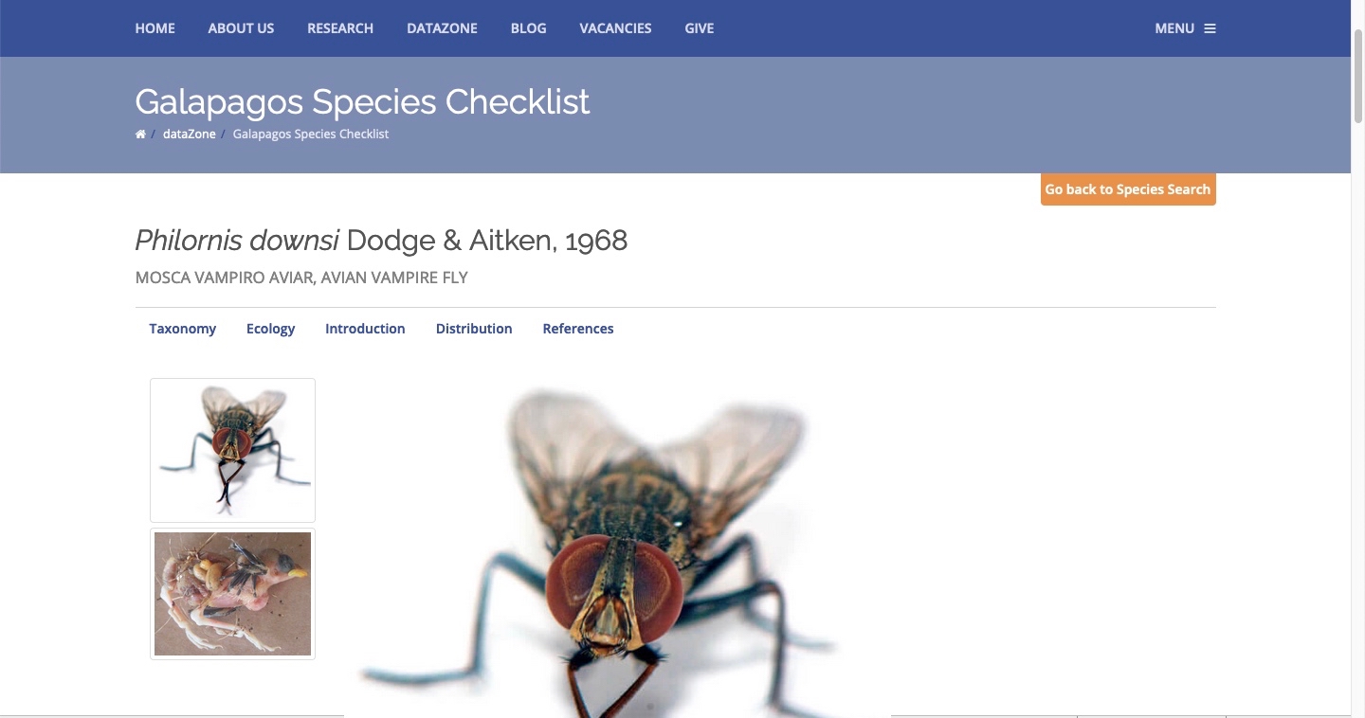
Task: Open ABOUT US menu item
Action: [x=241, y=28]
